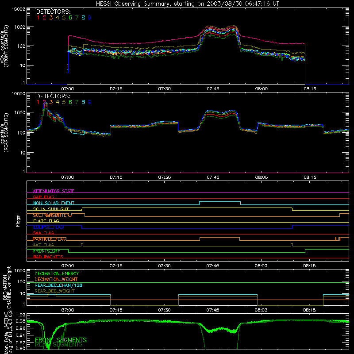354x354 pixels.
Task: Click the A4Z_FLAG label
Action: (x=43, y=245)
